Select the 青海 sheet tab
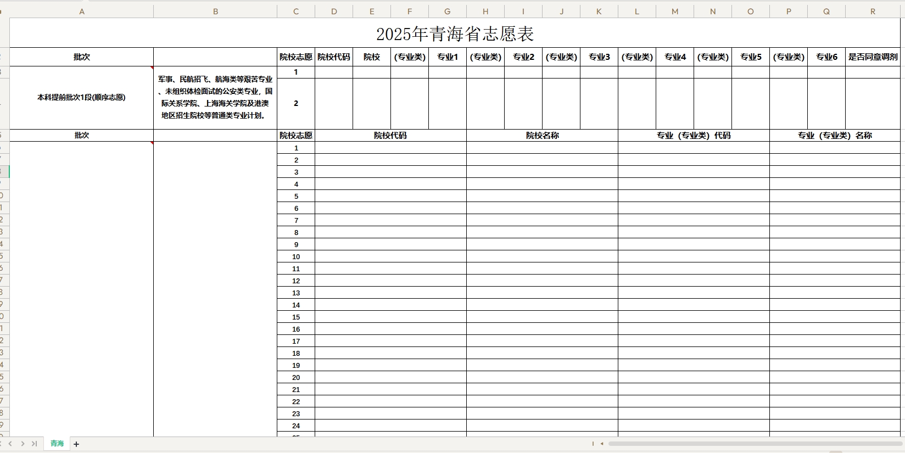 57,444
